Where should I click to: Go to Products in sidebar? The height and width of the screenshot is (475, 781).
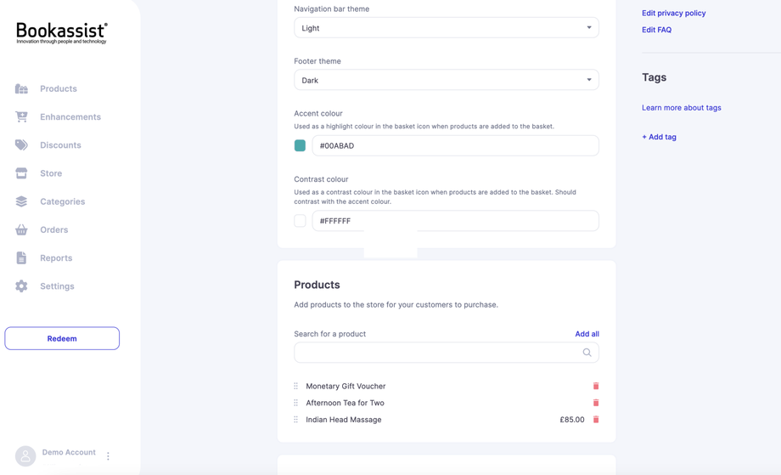coord(58,88)
